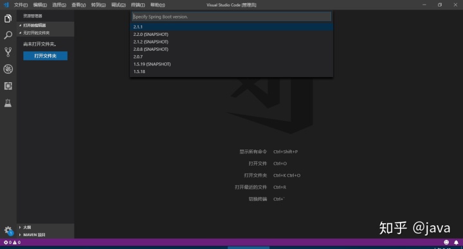Collapse the 打开的编辑器 section

click(46, 25)
